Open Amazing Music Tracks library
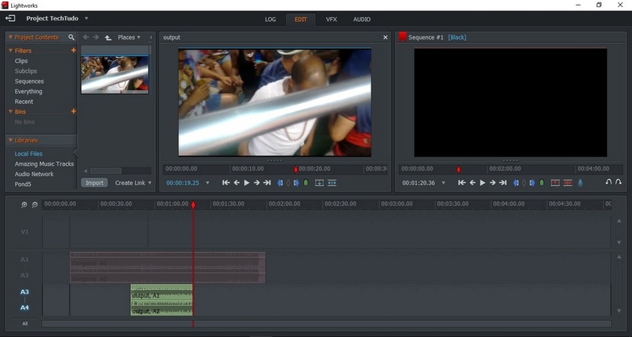 click(44, 164)
